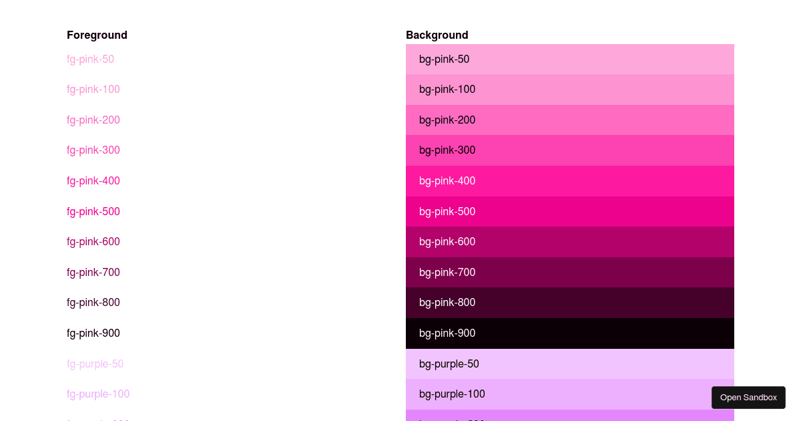Select the fg-pink-900 label
The image size is (801, 421).
(93, 333)
